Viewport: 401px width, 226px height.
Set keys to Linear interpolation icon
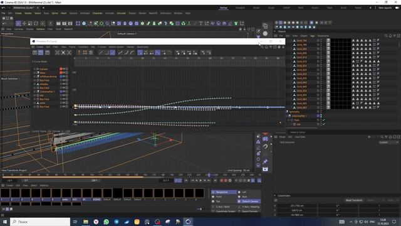(101, 53)
